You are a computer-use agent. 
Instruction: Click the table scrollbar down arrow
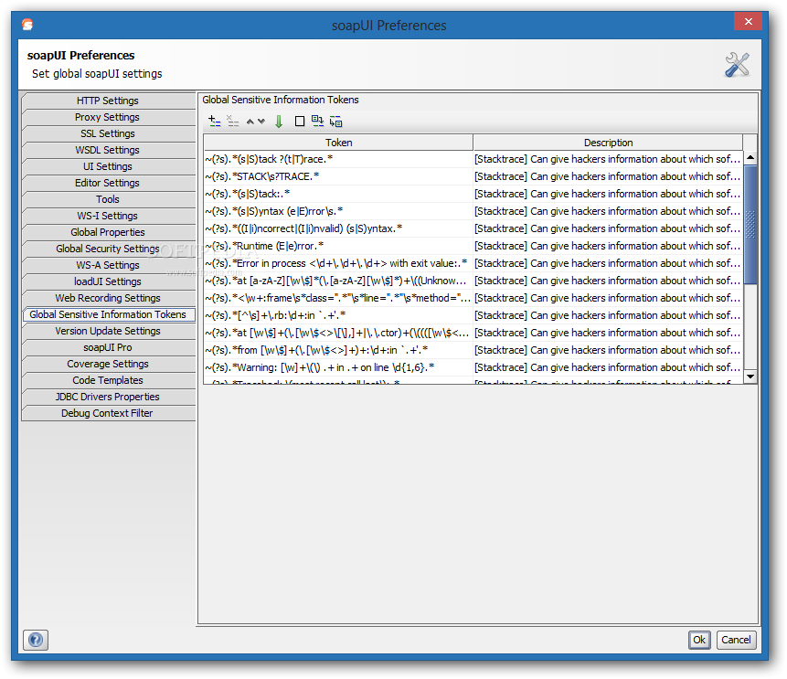[x=750, y=377]
